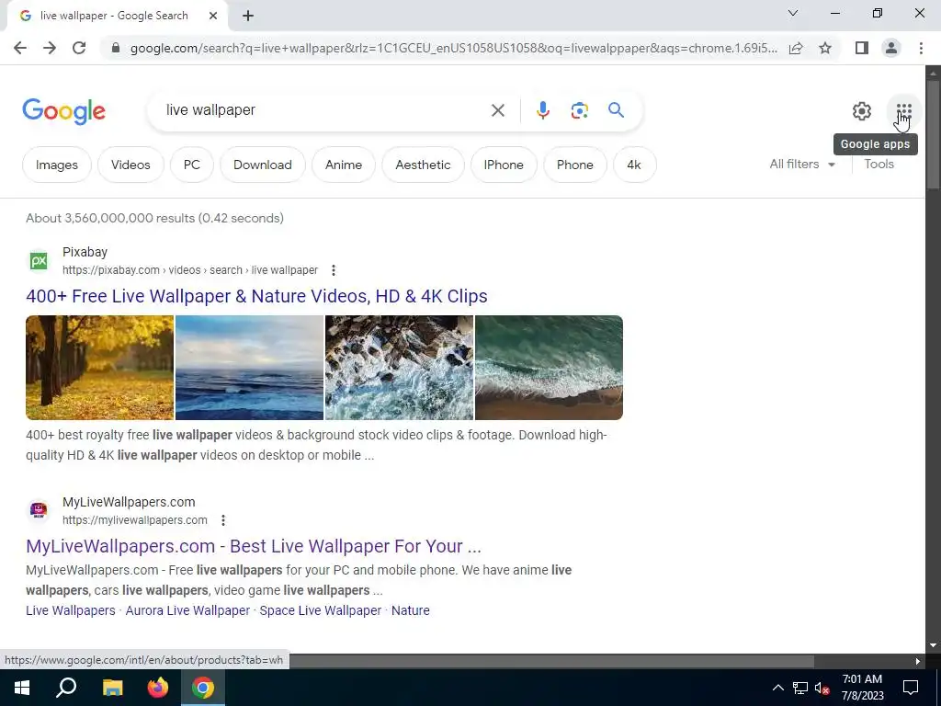Open the taskbar clock and date

(862, 688)
